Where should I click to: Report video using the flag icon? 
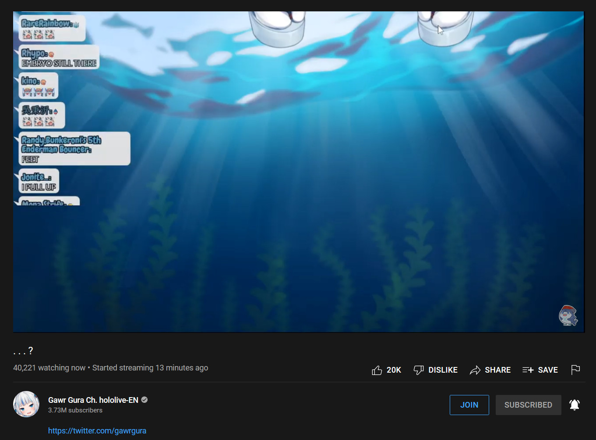(576, 370)
